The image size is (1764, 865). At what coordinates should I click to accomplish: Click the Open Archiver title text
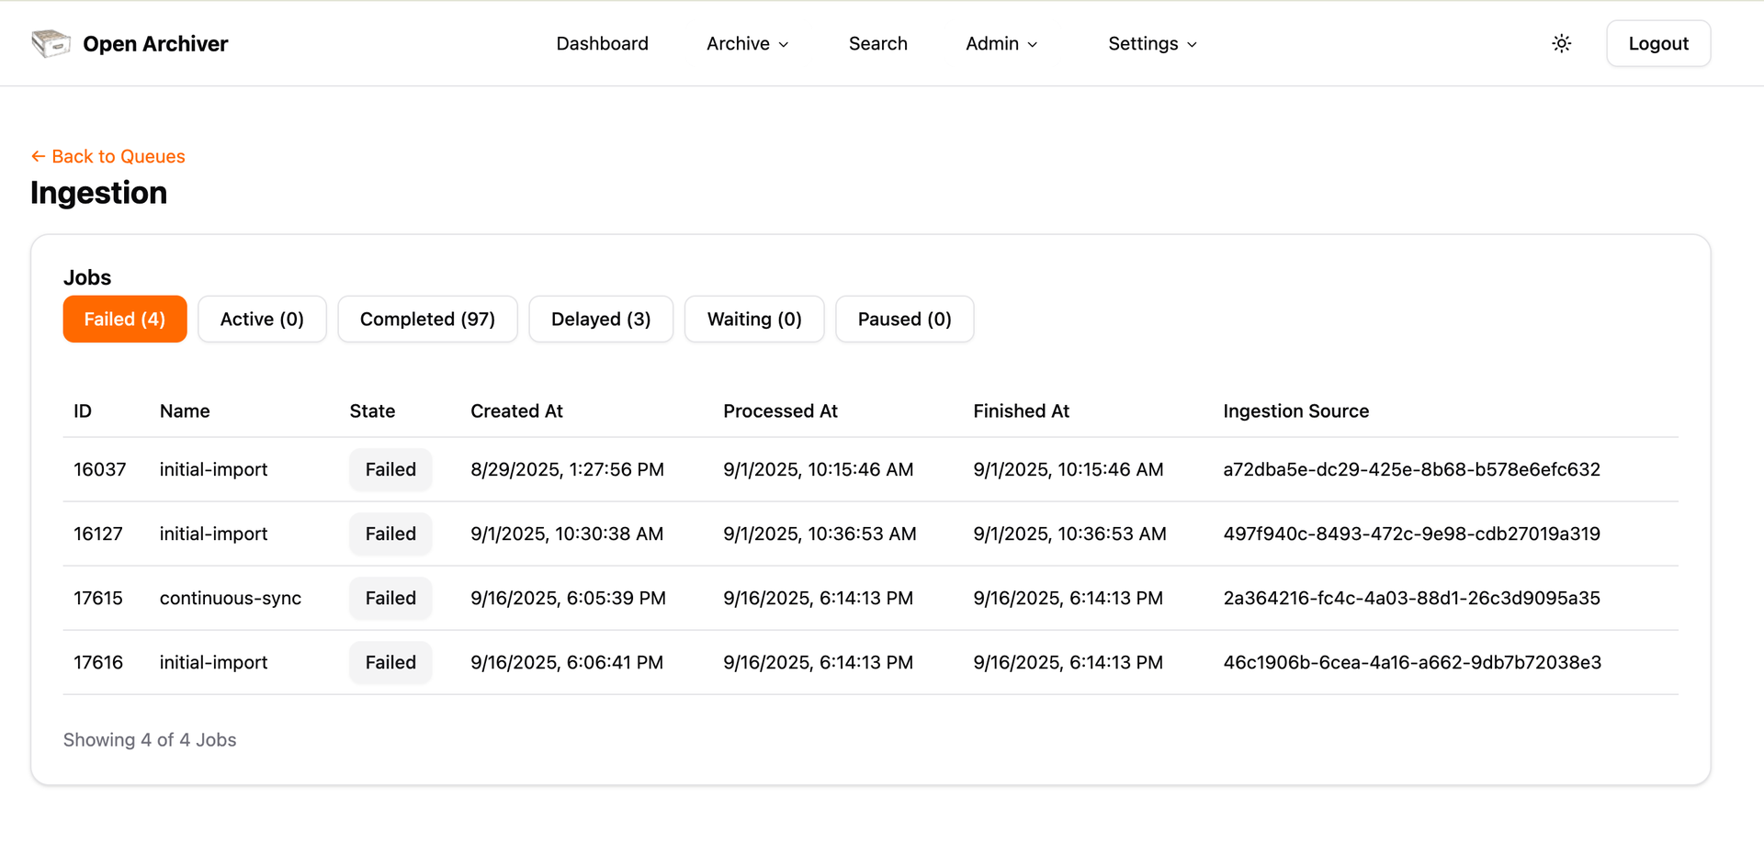click(x=155, y=43)
